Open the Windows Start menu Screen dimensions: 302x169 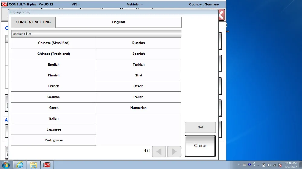[6, 165]
